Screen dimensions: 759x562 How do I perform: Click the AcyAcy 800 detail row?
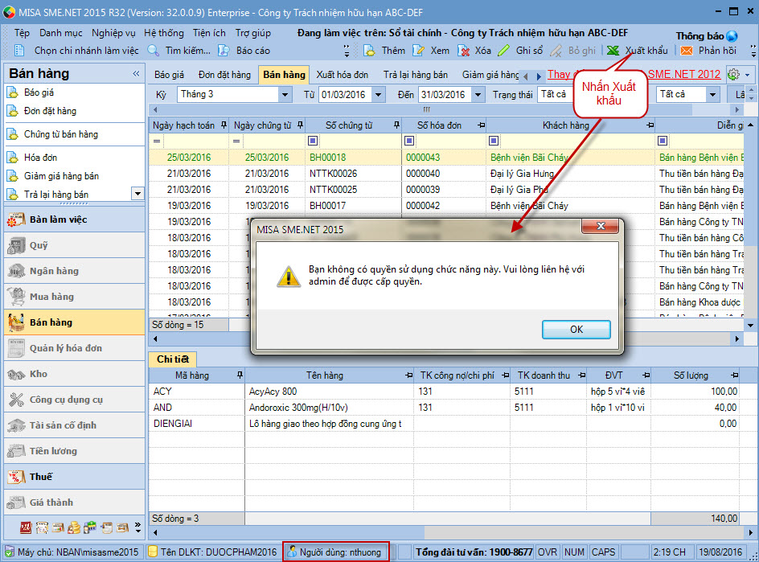tap(445, 391)
